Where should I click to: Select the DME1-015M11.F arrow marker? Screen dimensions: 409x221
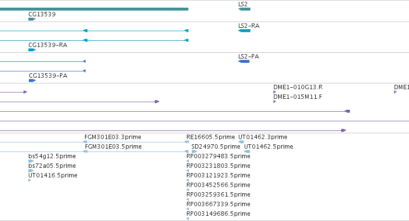[274, 102]
